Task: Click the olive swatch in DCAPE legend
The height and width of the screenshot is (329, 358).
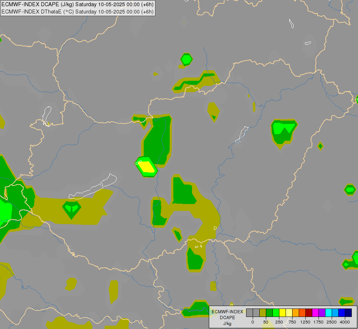Action: tap(263, 313)
